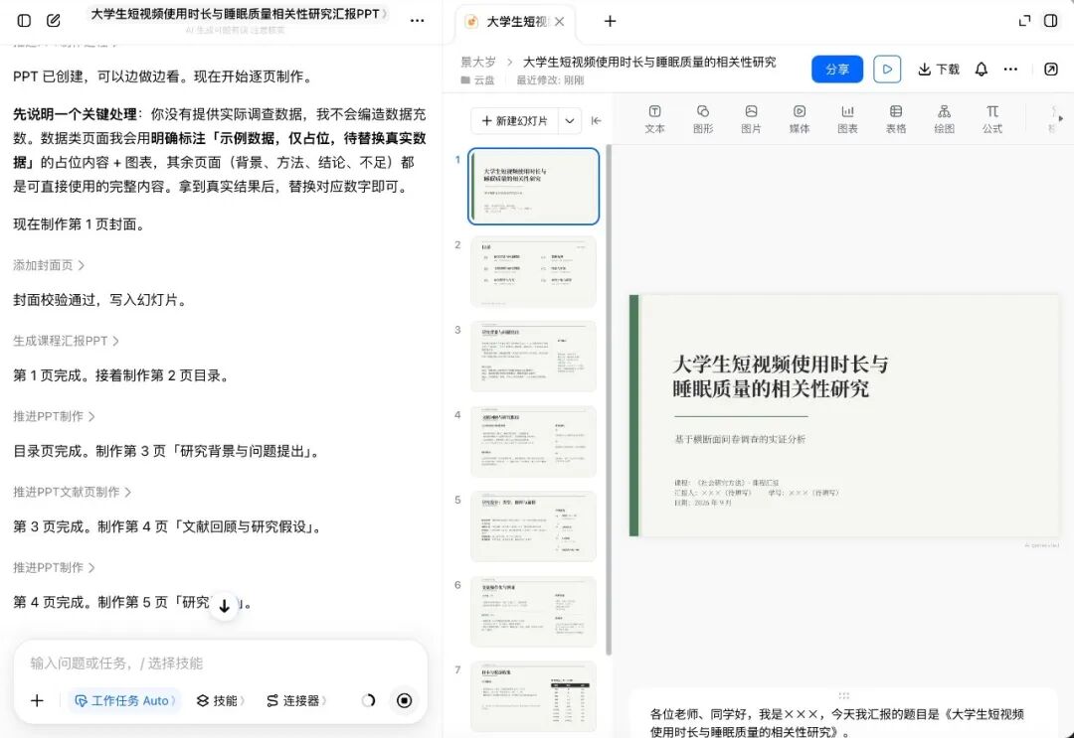Open presentation in external window

[x=1051, y=70]
